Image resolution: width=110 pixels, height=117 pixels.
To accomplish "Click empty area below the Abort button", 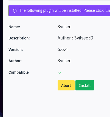I will click(x=66, y=101).
